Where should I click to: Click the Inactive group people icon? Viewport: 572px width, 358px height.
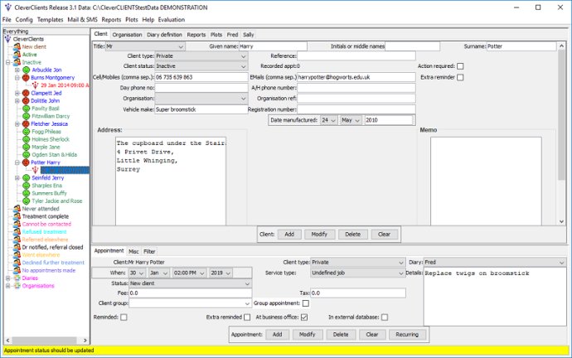coord(17,62)
